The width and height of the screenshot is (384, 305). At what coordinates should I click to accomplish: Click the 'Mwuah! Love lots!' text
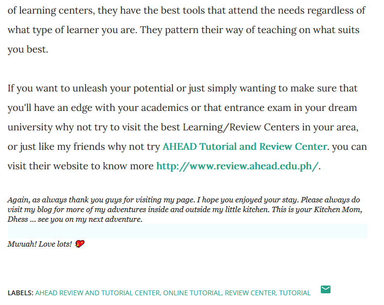click(40, 244)
